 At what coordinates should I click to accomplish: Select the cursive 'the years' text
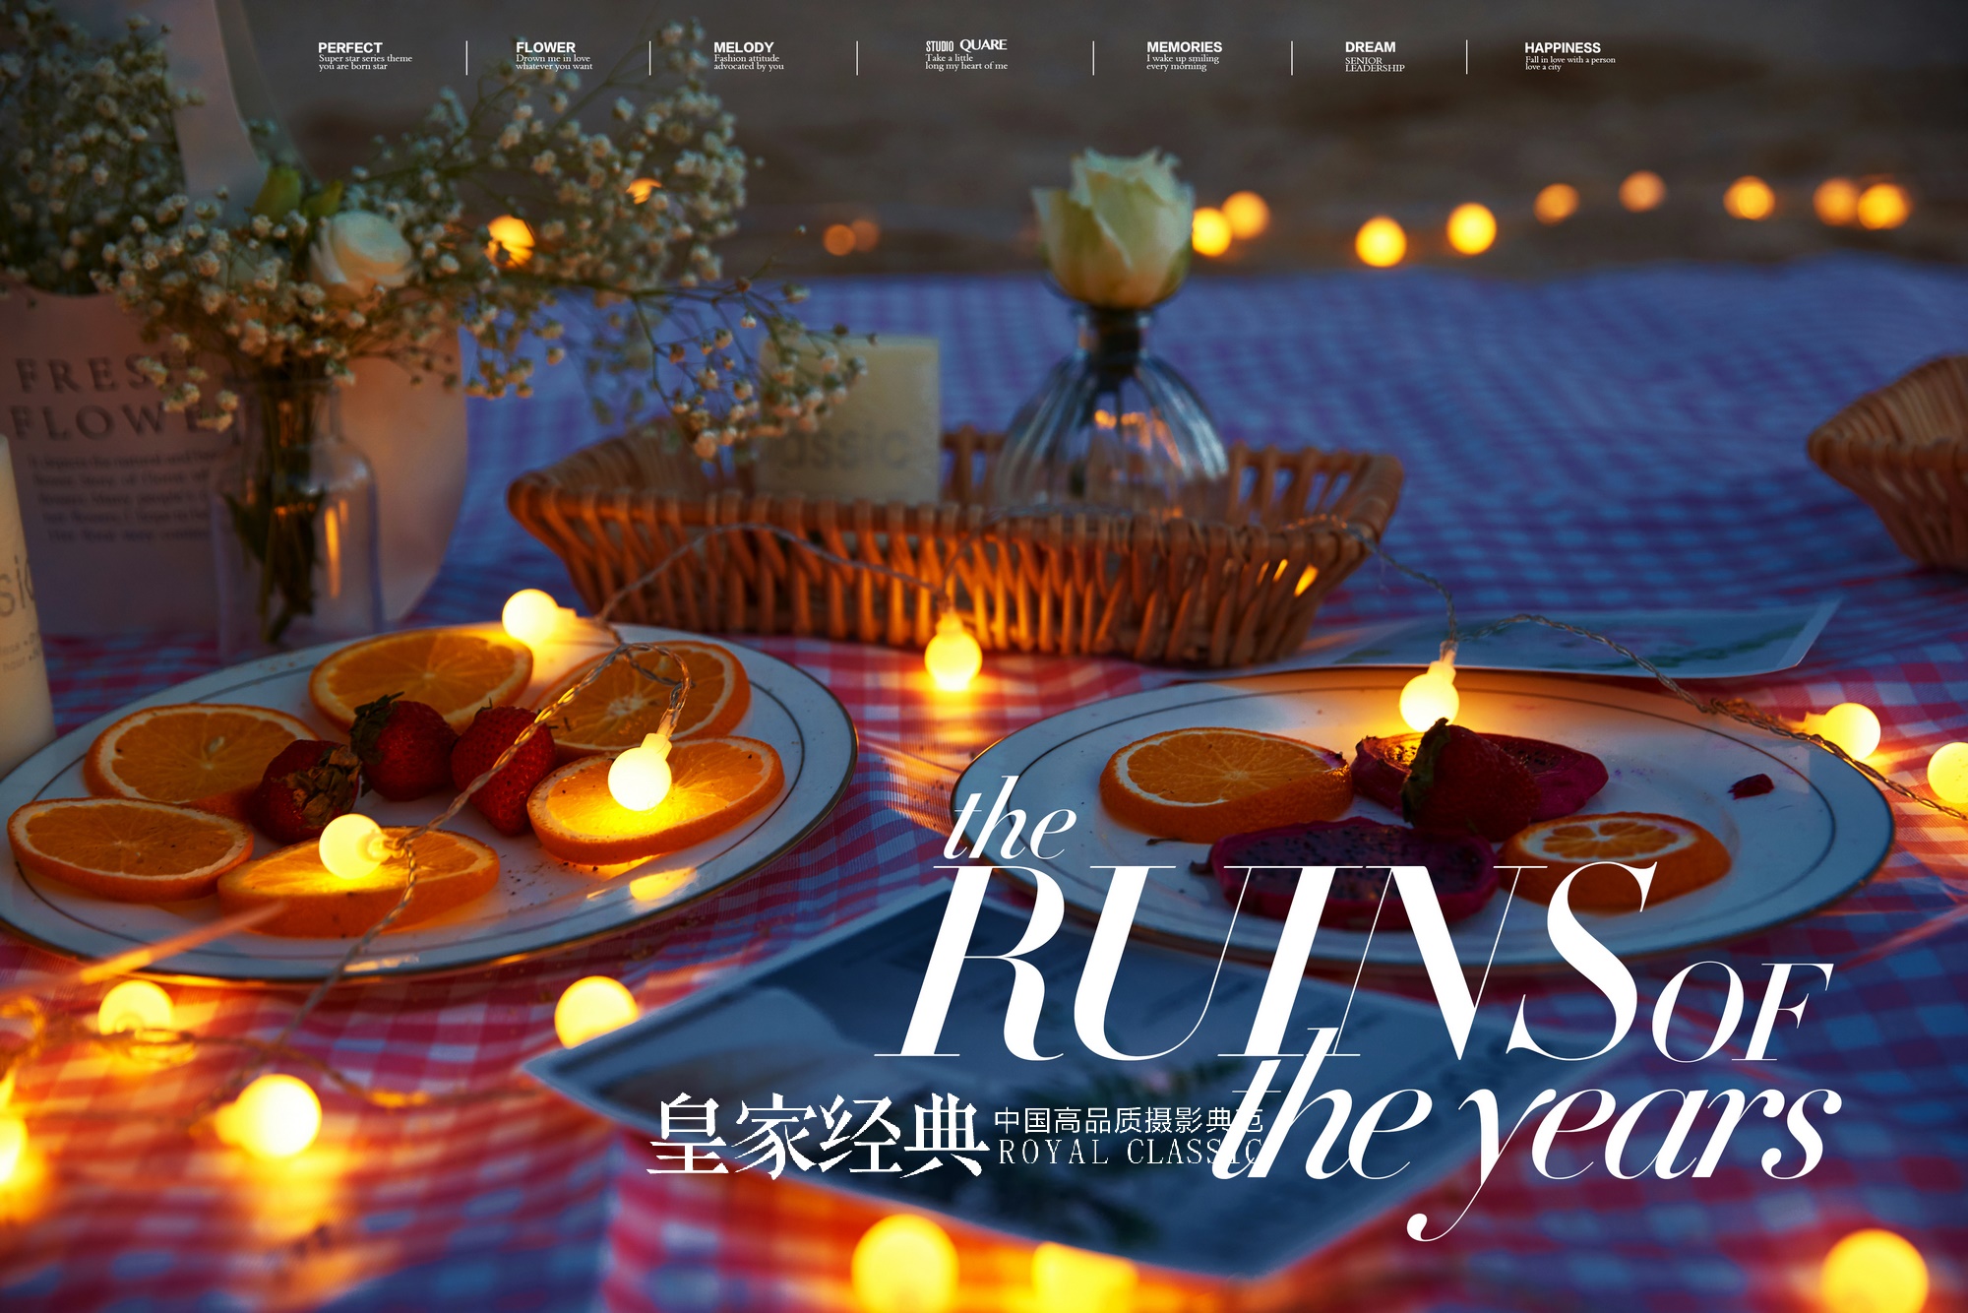click(1525, 1132)
